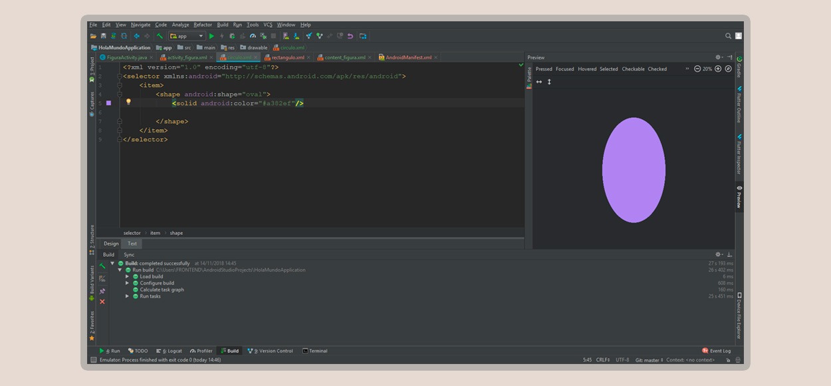
Task: Click the purple oval shape preview
Action: 634,170
